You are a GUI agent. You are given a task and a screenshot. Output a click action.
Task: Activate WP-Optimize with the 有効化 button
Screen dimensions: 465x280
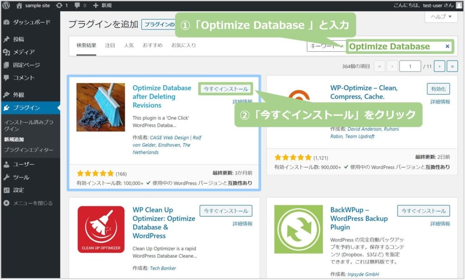coord(438,89)
